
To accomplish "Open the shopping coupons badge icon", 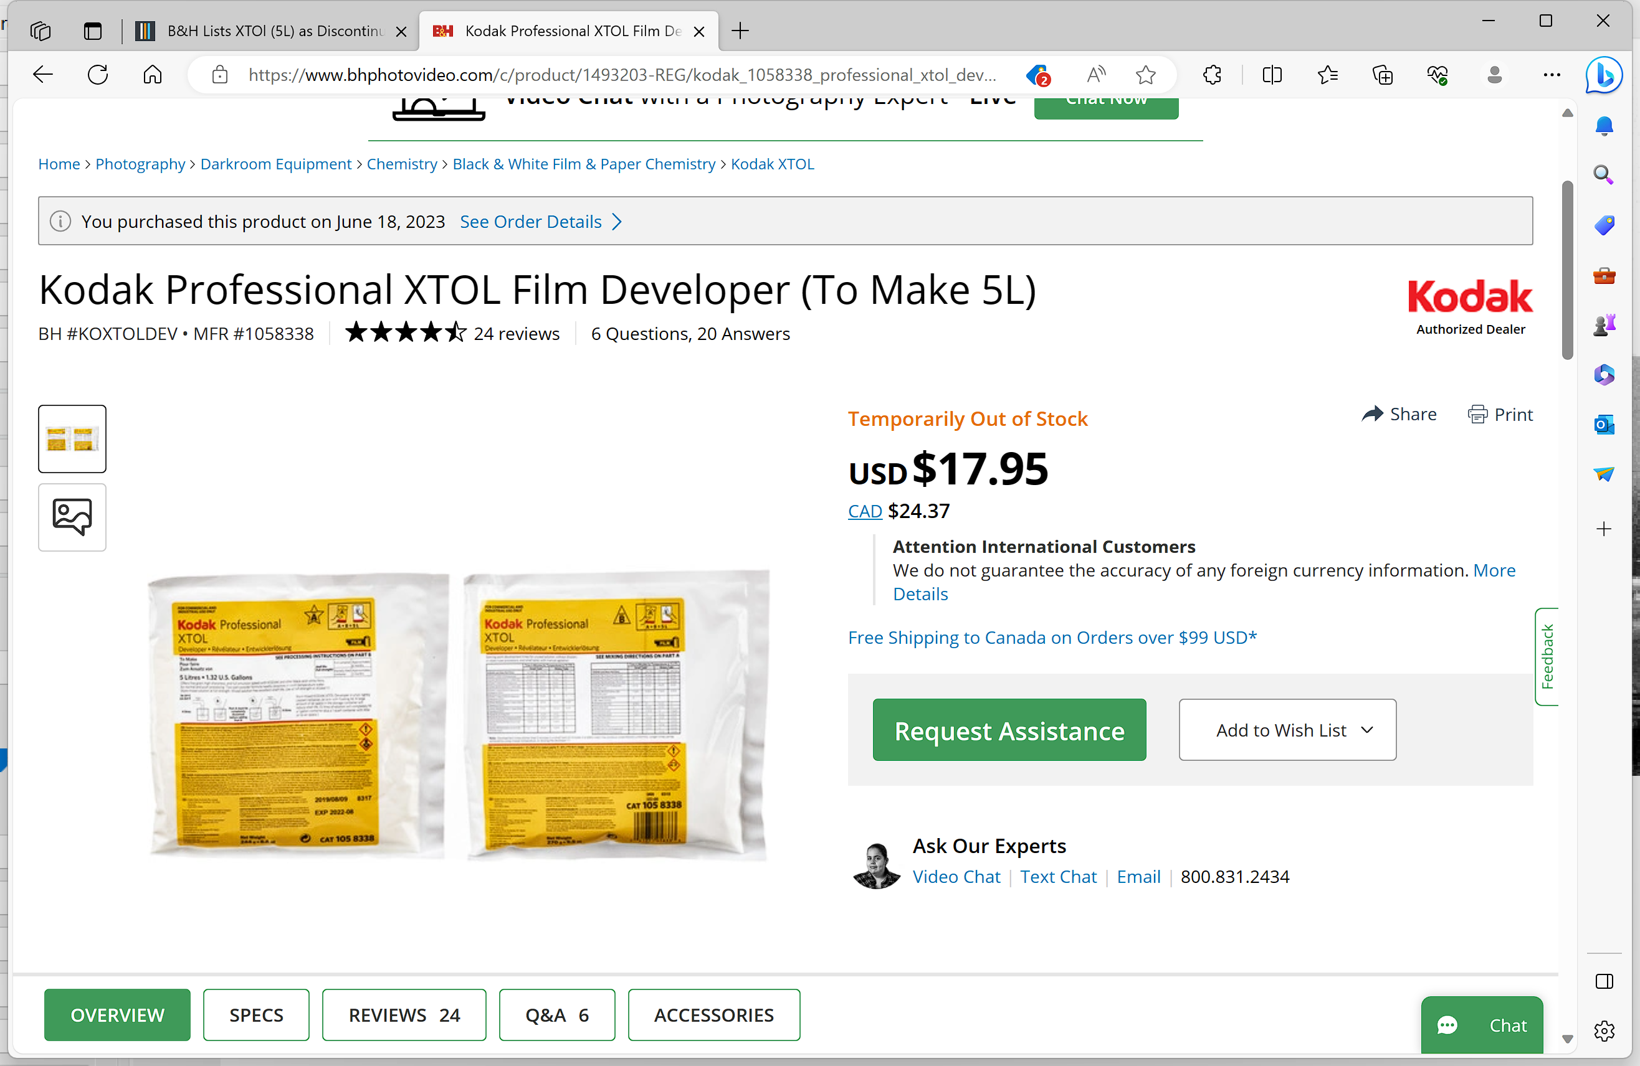I will (x=1037, y=74).
